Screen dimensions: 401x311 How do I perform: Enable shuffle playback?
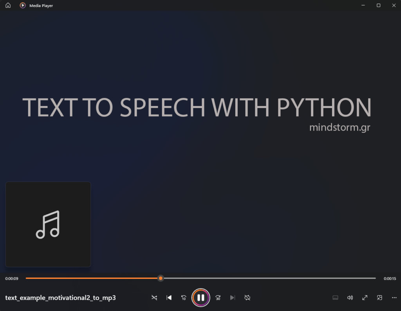coord(154,298)
